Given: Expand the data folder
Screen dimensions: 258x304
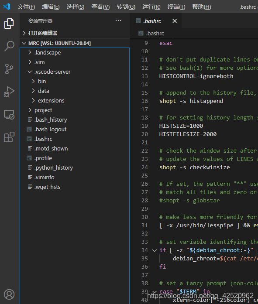Looking at the screenshot, I should (75, 91).
